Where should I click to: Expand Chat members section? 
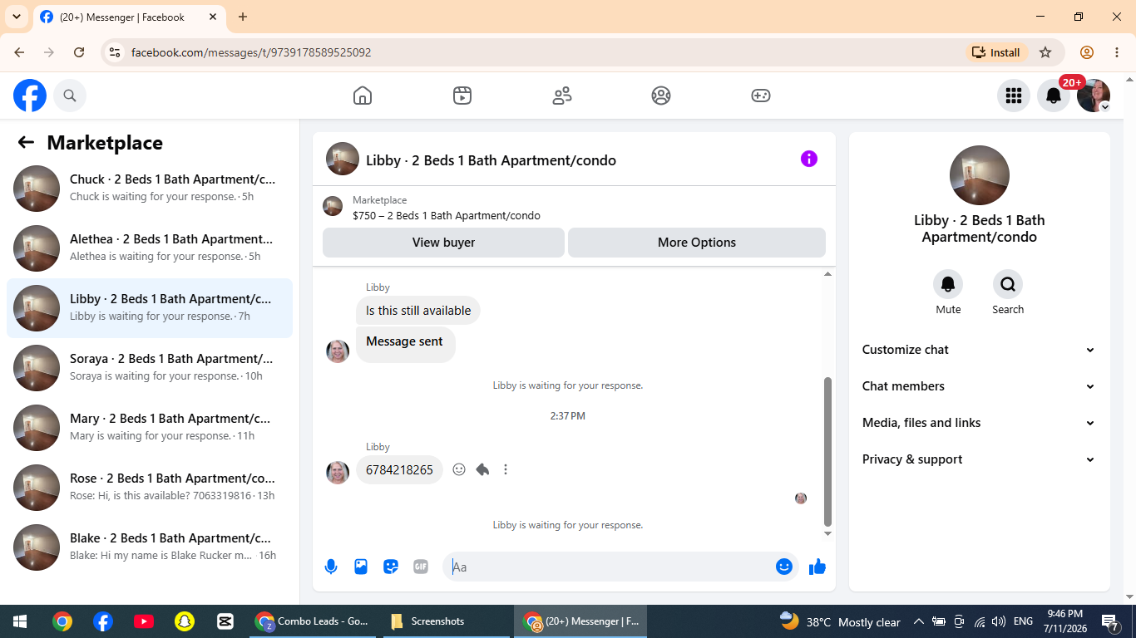(x=980, y=386)
